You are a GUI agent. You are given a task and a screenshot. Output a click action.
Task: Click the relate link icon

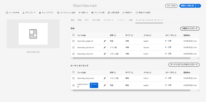pyautogui.click(x=123, y=13)
